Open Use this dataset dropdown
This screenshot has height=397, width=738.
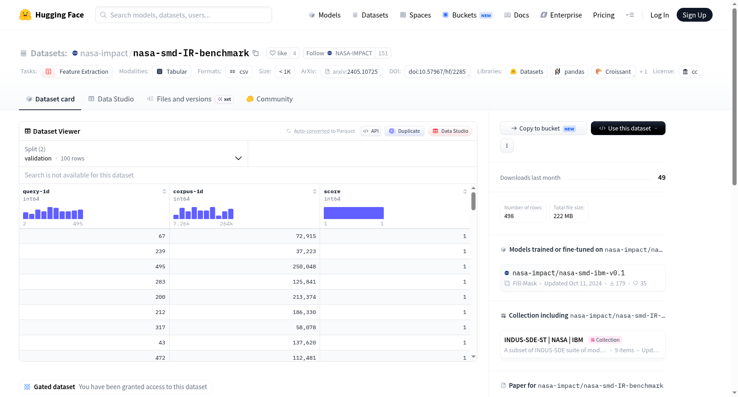coord(628,128)
